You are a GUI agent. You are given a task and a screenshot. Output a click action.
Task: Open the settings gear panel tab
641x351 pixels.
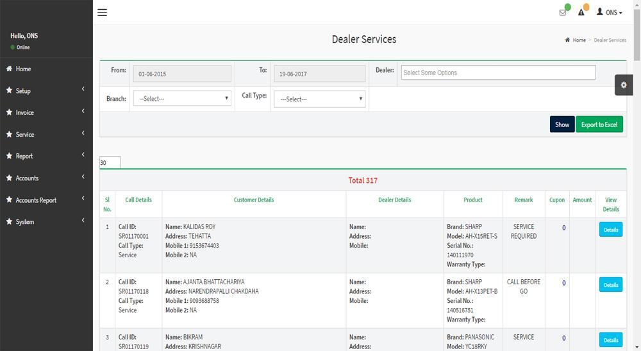pyautogui.click(x=624, y=85)
